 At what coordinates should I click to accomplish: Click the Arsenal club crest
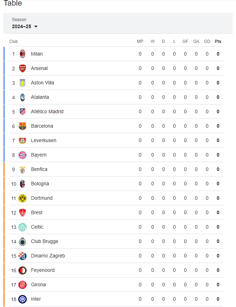23,68
